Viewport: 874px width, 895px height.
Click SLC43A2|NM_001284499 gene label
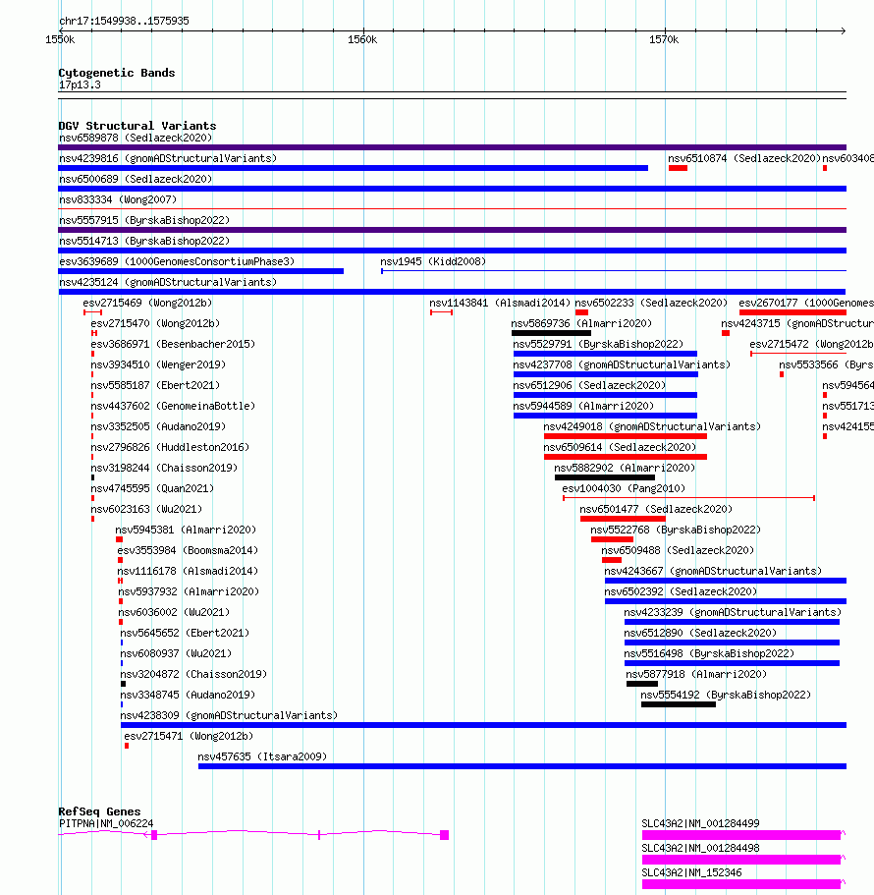[x=700, y=822]
